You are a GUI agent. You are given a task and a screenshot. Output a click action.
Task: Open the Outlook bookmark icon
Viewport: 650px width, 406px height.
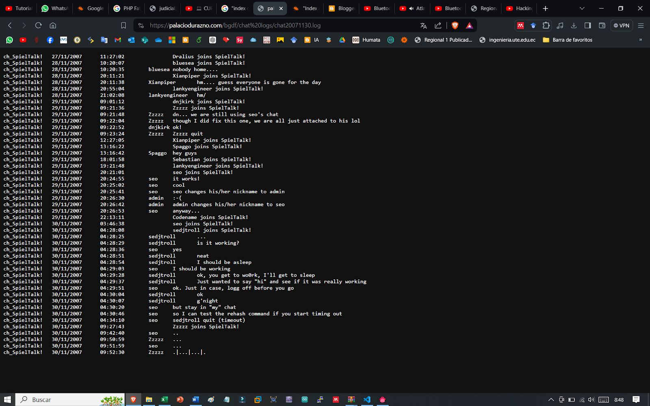point(131,40)
